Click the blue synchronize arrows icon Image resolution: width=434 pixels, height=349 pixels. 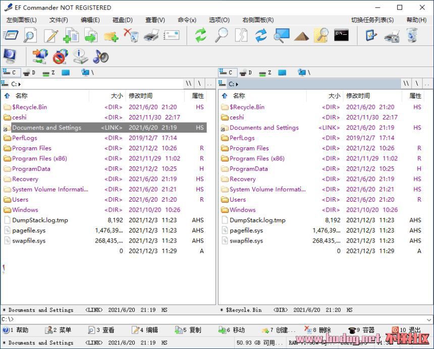[261, 35]
